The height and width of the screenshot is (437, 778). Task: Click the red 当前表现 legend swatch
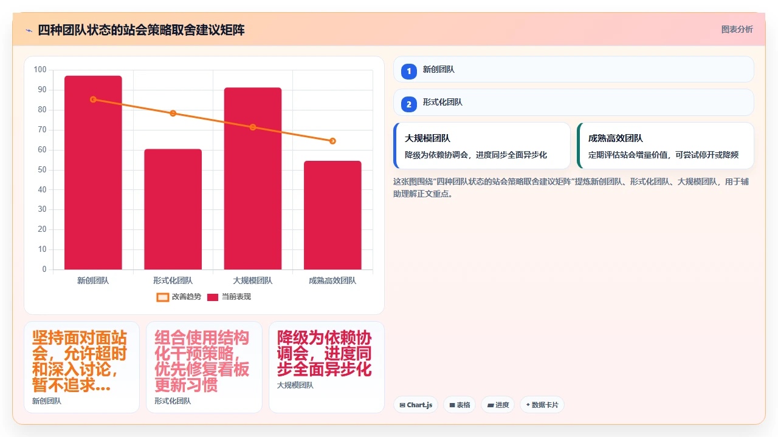(x=213, y=297)
